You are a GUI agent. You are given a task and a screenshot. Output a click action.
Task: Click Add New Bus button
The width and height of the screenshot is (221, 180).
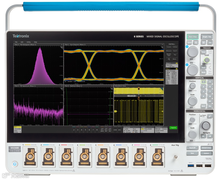click(110, 130)
